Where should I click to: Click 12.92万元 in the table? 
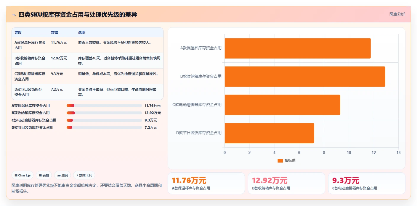59,58
